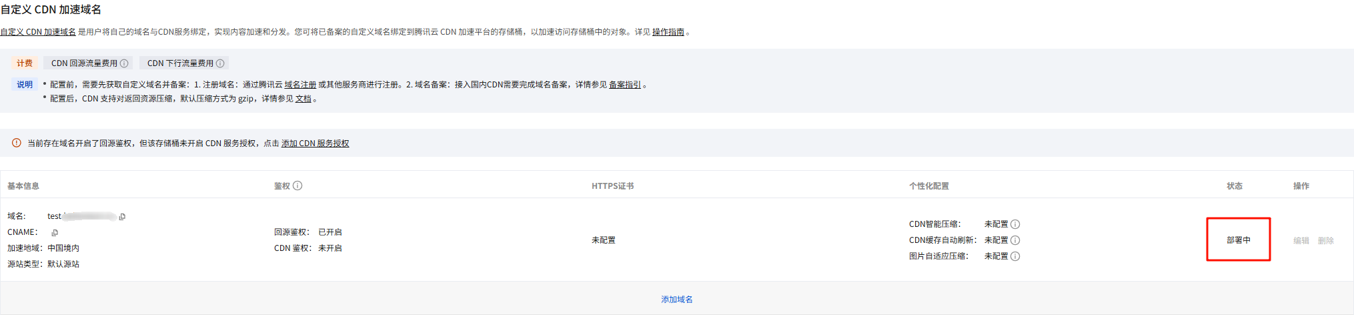Click 未配置 value for CDN智能压缩
The image size is (1354, 315).
[996, 224]
